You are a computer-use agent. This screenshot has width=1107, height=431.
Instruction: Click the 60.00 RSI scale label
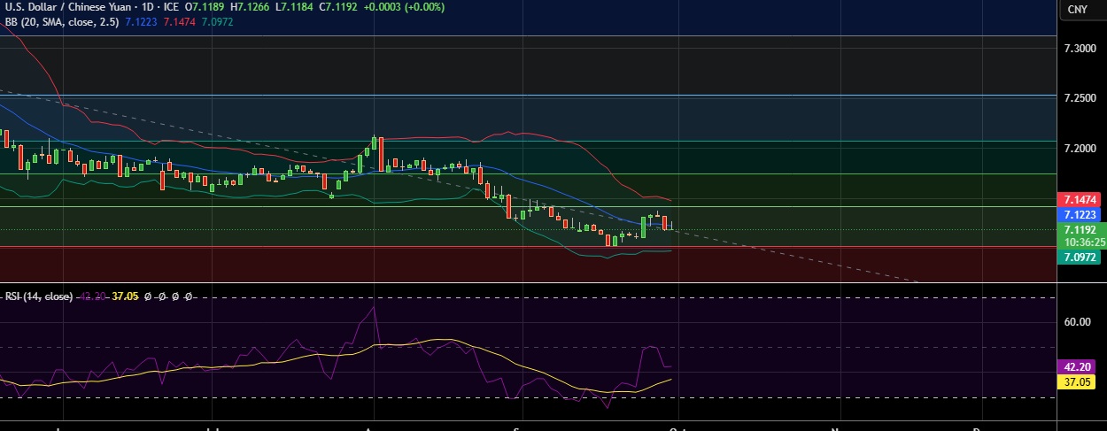tap(1078, 322)
